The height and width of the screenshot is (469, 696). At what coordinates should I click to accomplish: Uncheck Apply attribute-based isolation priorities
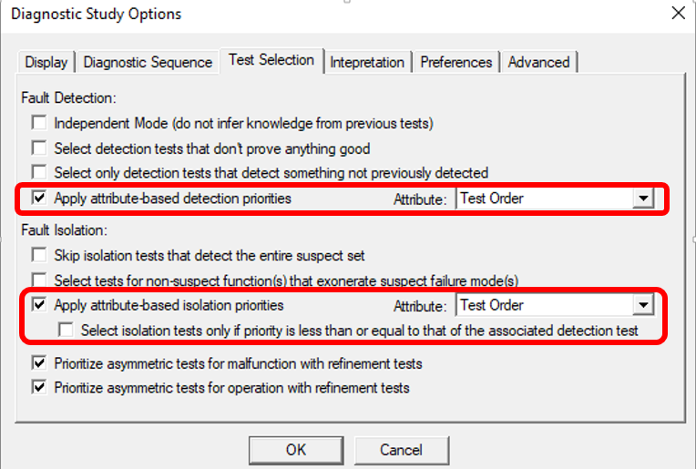[x=39, y=304]
